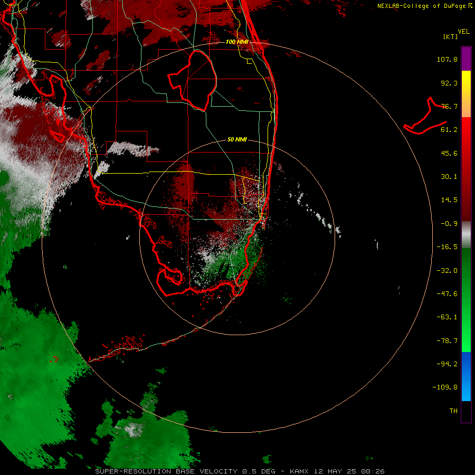Screen dimensions: 475x475
Task: Click the -63.1 velocity scale value
Action: [x=447, y=317]
